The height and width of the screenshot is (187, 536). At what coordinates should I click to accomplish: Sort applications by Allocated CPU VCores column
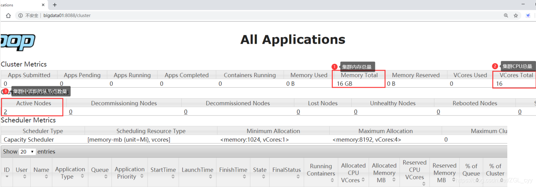(x=353, y=173)
